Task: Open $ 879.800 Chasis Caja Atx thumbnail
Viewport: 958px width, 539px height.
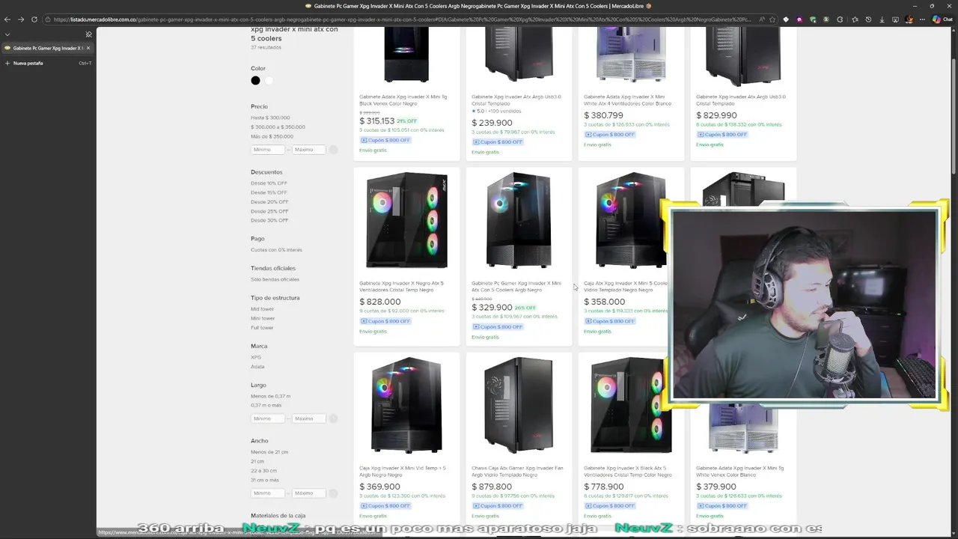Action: coord(519,405)
